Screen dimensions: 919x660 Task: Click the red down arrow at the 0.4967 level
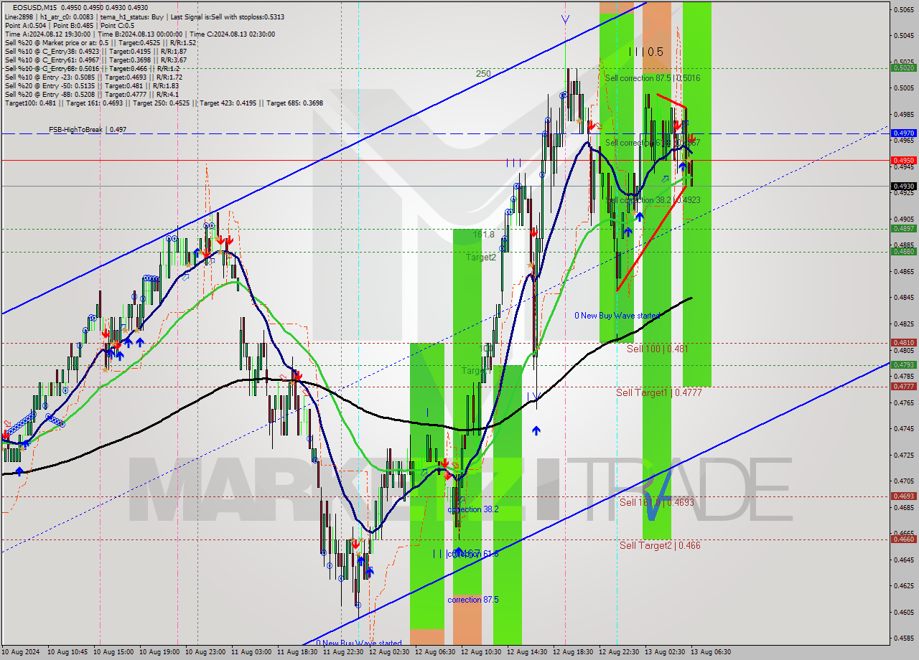[x=691, y=138]
